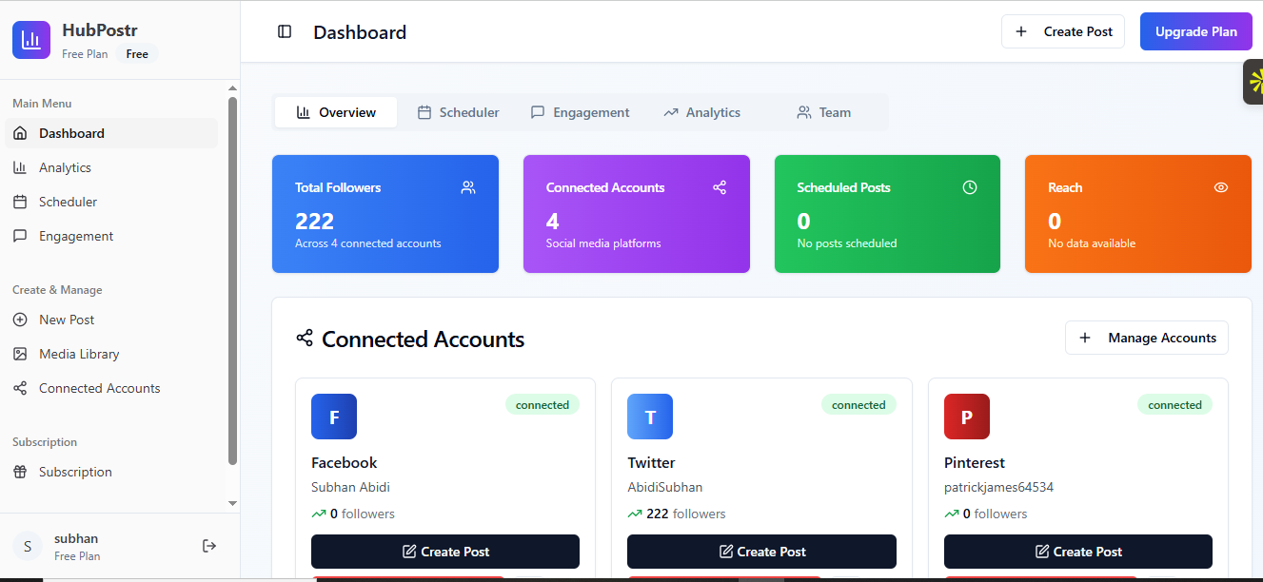Click the eye icon on Reach card
Screen dimensions: 1263x582
(1221, 187)
